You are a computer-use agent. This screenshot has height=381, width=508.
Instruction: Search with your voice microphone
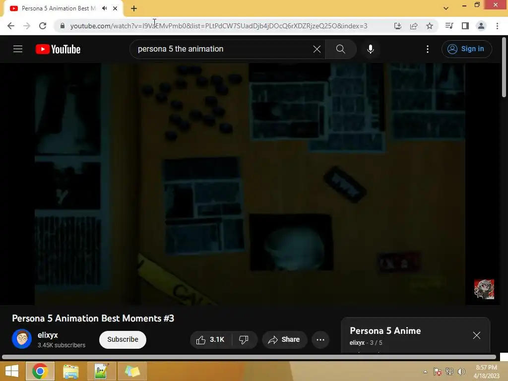coord(370,49)
